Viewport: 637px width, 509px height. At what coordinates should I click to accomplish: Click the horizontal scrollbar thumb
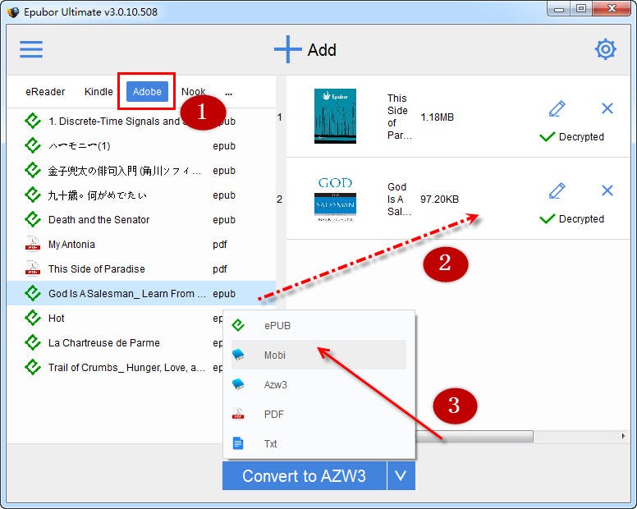[x=474, y=436]
